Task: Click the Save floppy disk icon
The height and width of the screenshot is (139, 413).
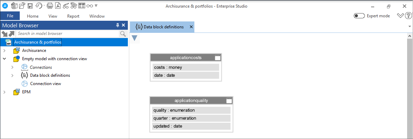Action: (30, 6)
